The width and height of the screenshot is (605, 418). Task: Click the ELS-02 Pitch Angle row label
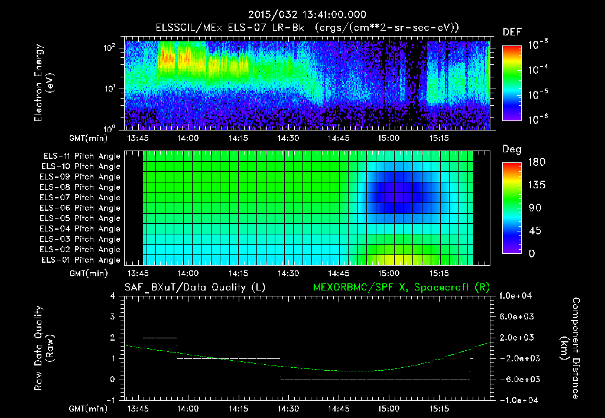[x=80, y=250]
